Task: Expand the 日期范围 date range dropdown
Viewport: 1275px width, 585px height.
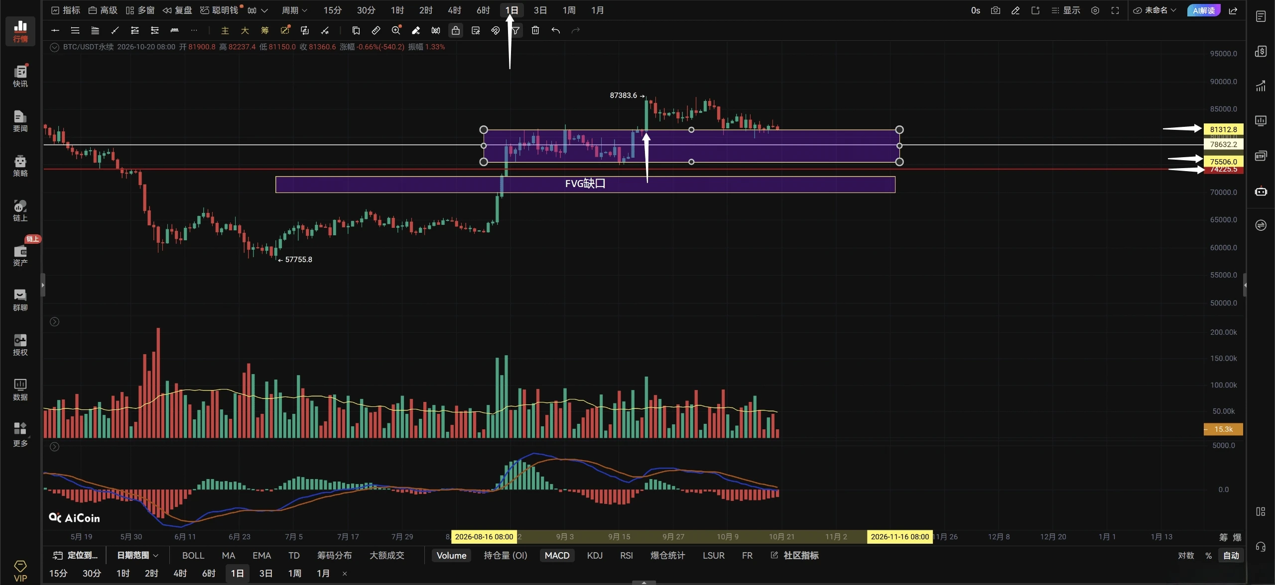Action: pyautogui.click(x=137, y=555)
